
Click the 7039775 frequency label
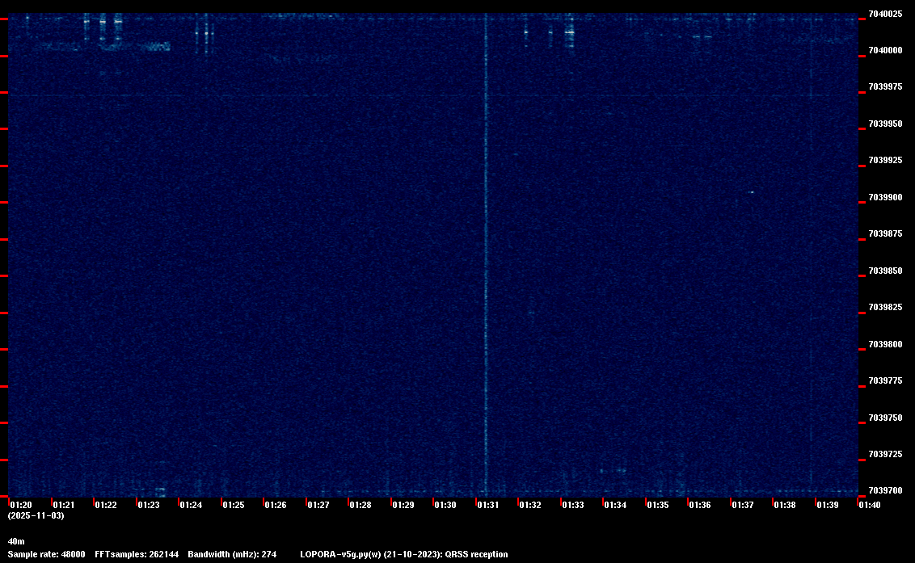coord(885,381)
